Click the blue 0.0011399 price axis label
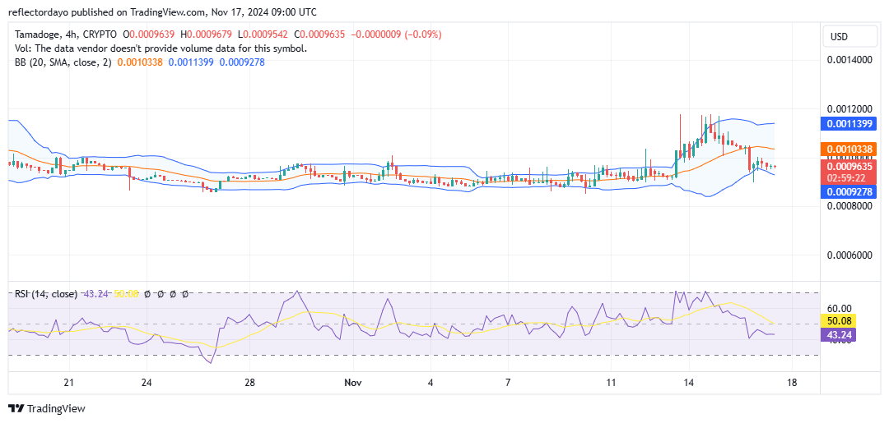Viewport: 889px width, 423px height. click(849, 124)
